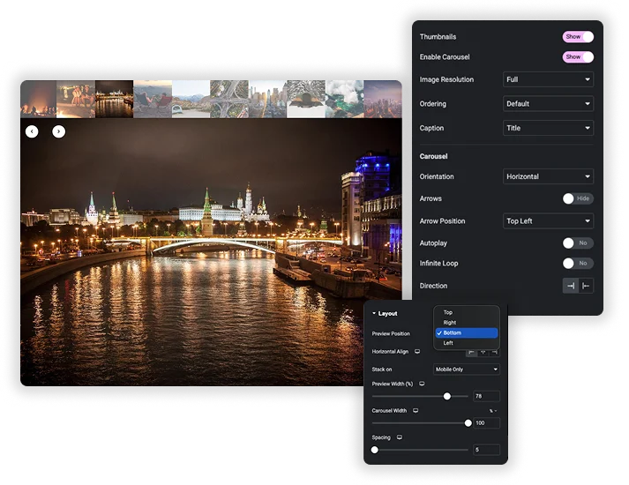Click the device icon next to Preview Width
629x485 pixels.
point(422,384)
